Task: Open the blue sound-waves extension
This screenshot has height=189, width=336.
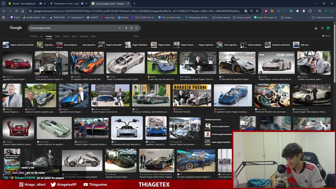Action: (279, 11)
